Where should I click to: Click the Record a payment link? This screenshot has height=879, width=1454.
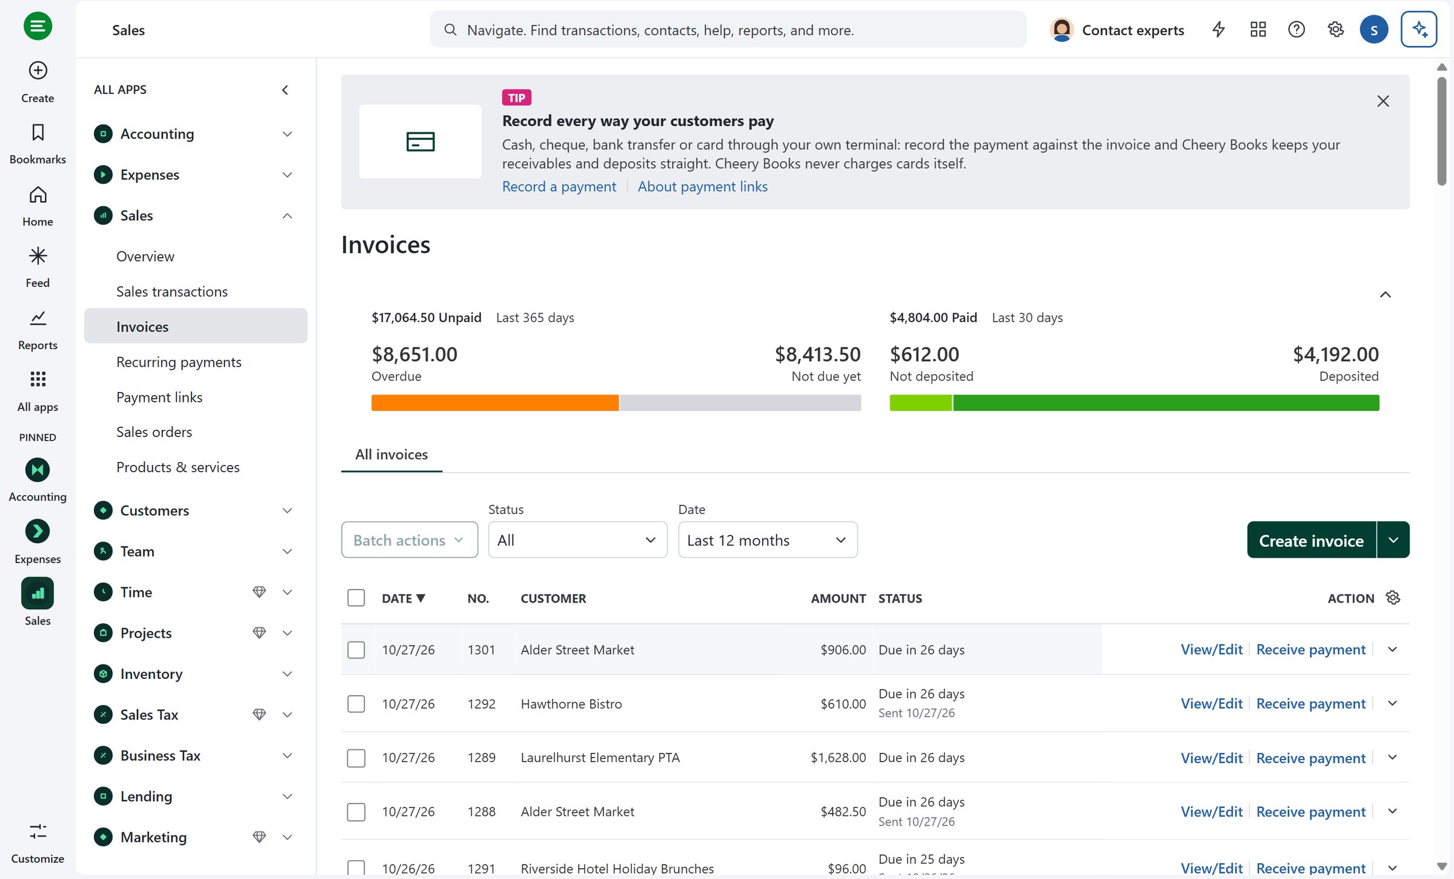point(559,187)
